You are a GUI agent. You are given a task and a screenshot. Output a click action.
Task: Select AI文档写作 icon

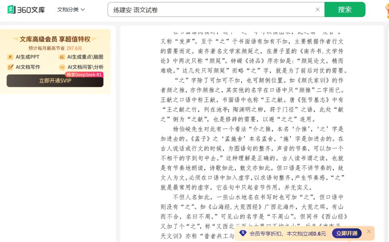click(x=10, y=67)
